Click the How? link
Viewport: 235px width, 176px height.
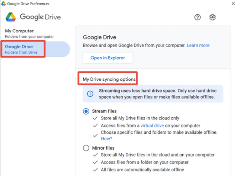(106, 139)
